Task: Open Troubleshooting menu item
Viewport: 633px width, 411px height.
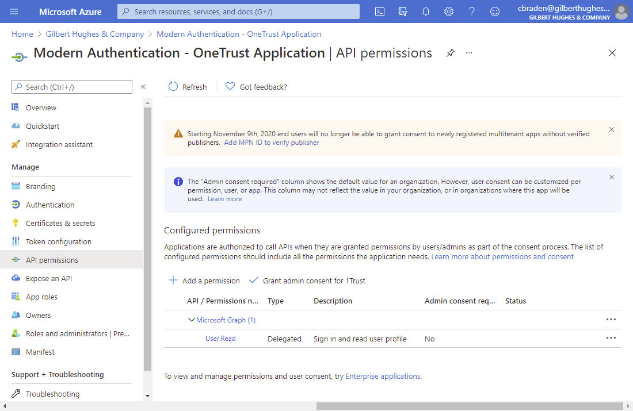Action: click(x=52, y=394)
